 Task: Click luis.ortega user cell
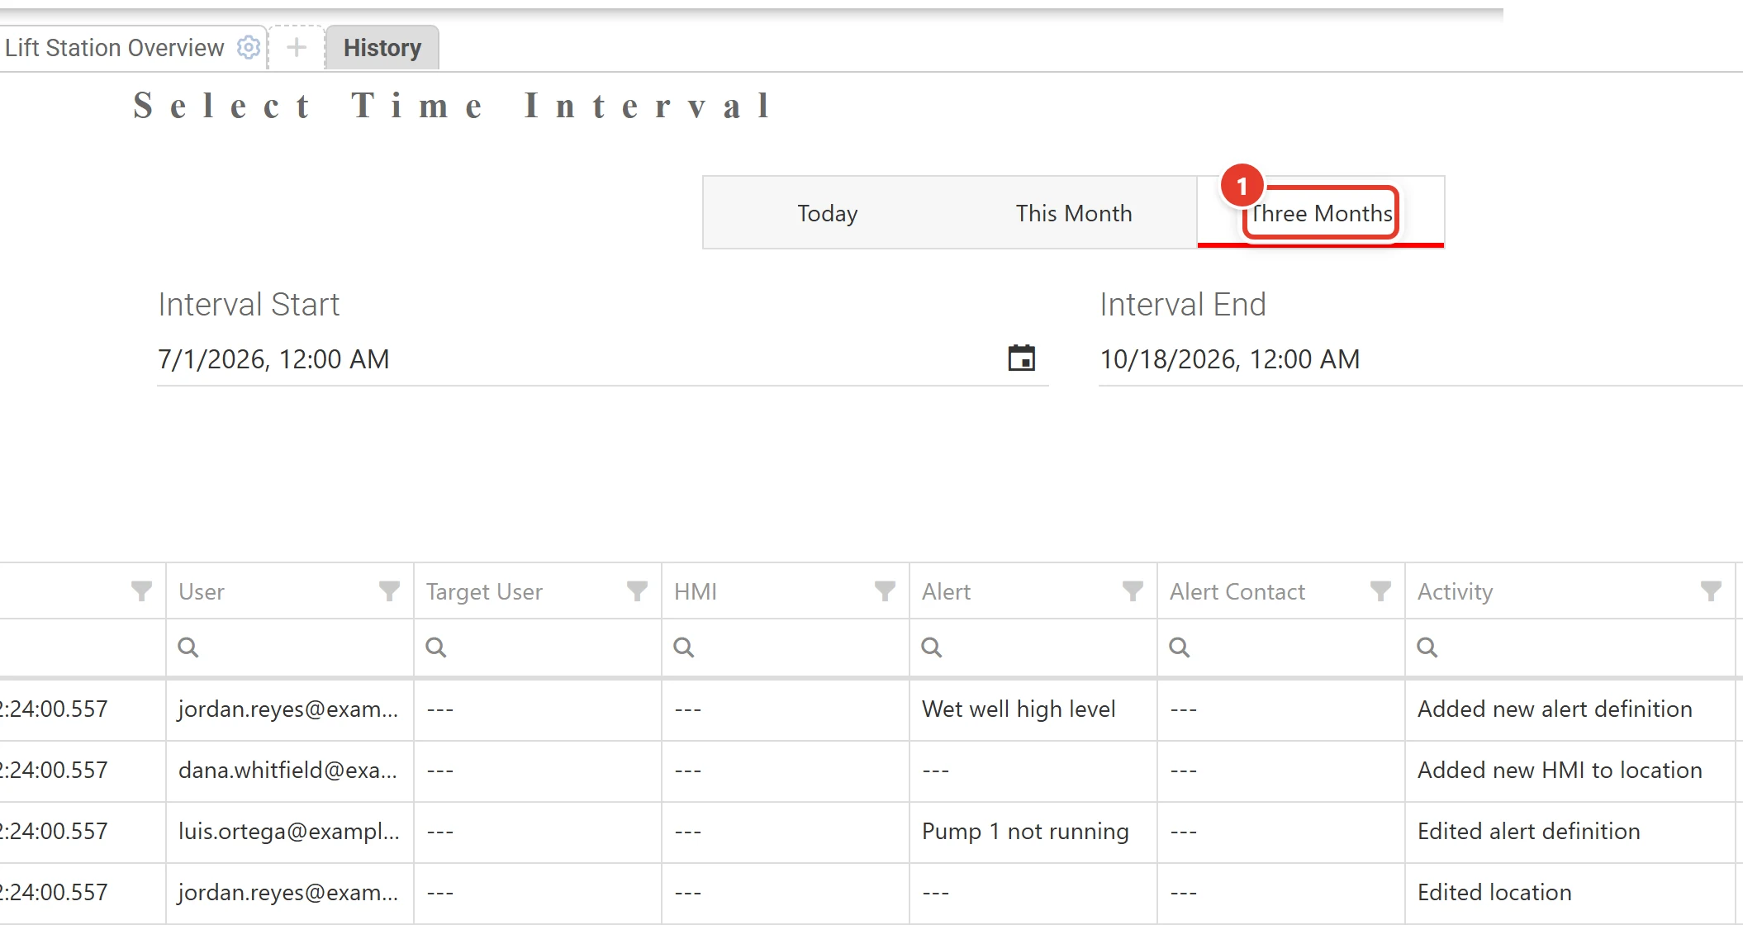click(x=290, y=832)
